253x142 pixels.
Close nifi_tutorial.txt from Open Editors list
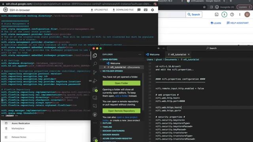tap(104, 67)
